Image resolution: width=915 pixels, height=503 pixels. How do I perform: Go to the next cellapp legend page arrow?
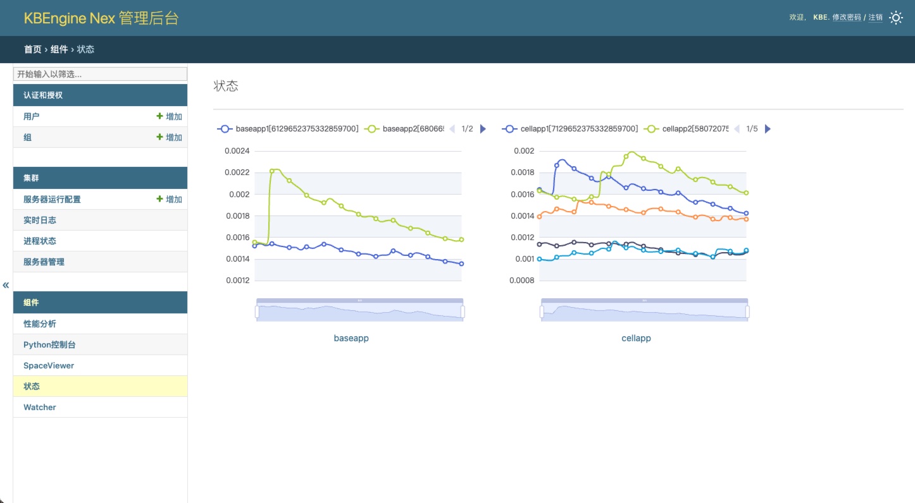pos(768,129)
